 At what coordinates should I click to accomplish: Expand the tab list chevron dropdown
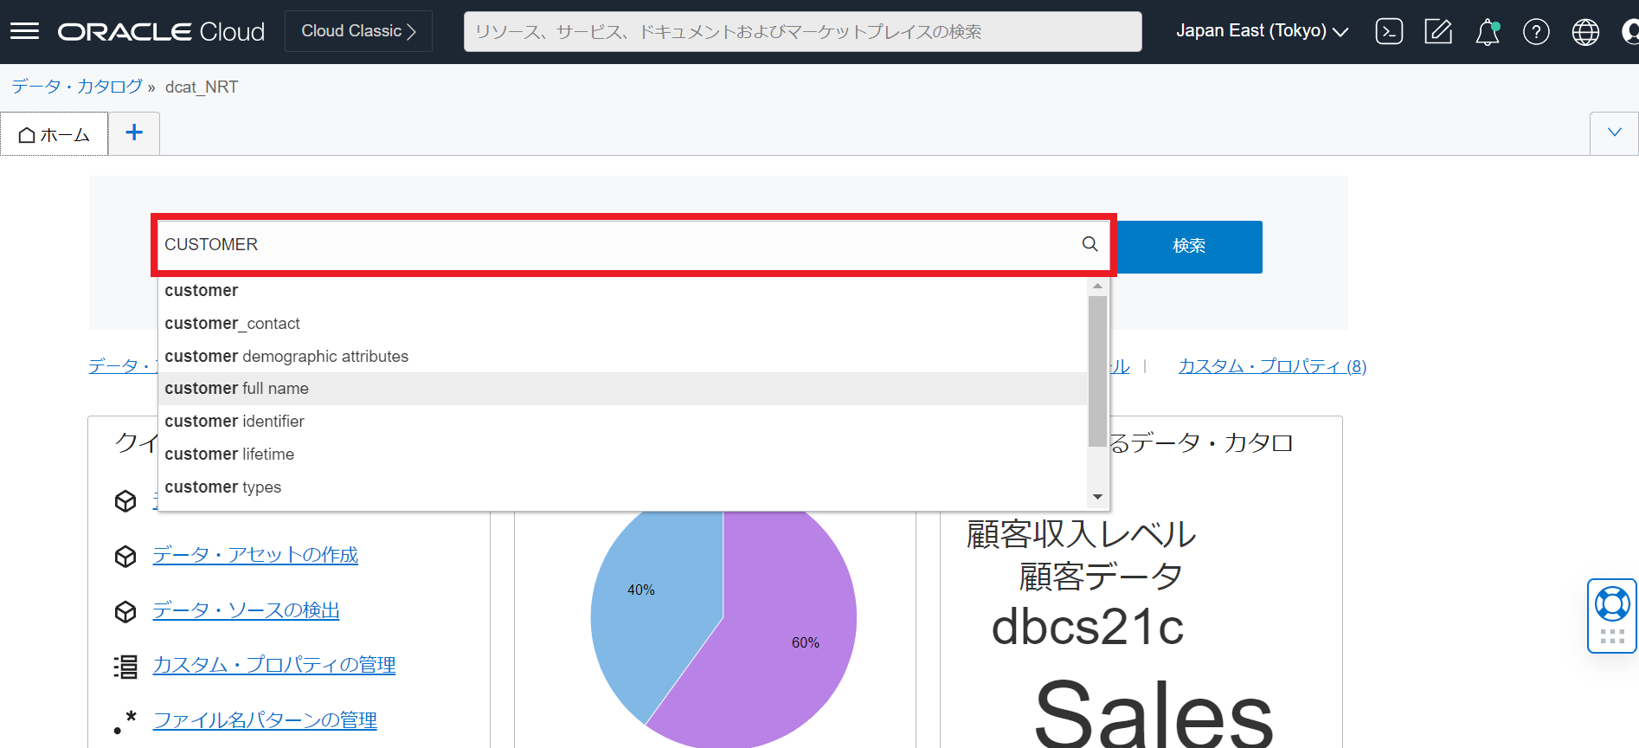[1614, 133]
